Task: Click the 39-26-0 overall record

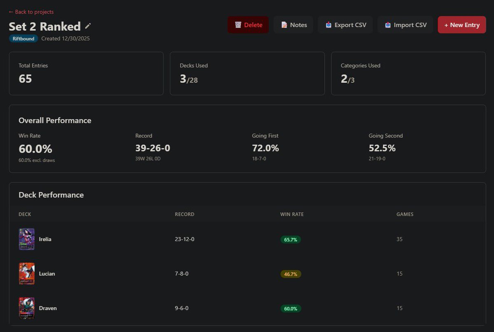Action: click(x=153, y=148)
